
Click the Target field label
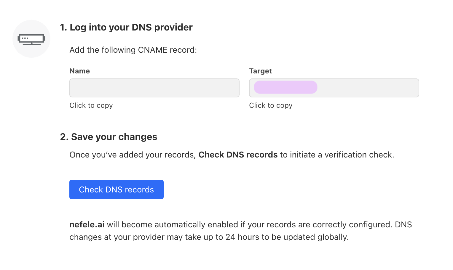[x=260, y=71]
